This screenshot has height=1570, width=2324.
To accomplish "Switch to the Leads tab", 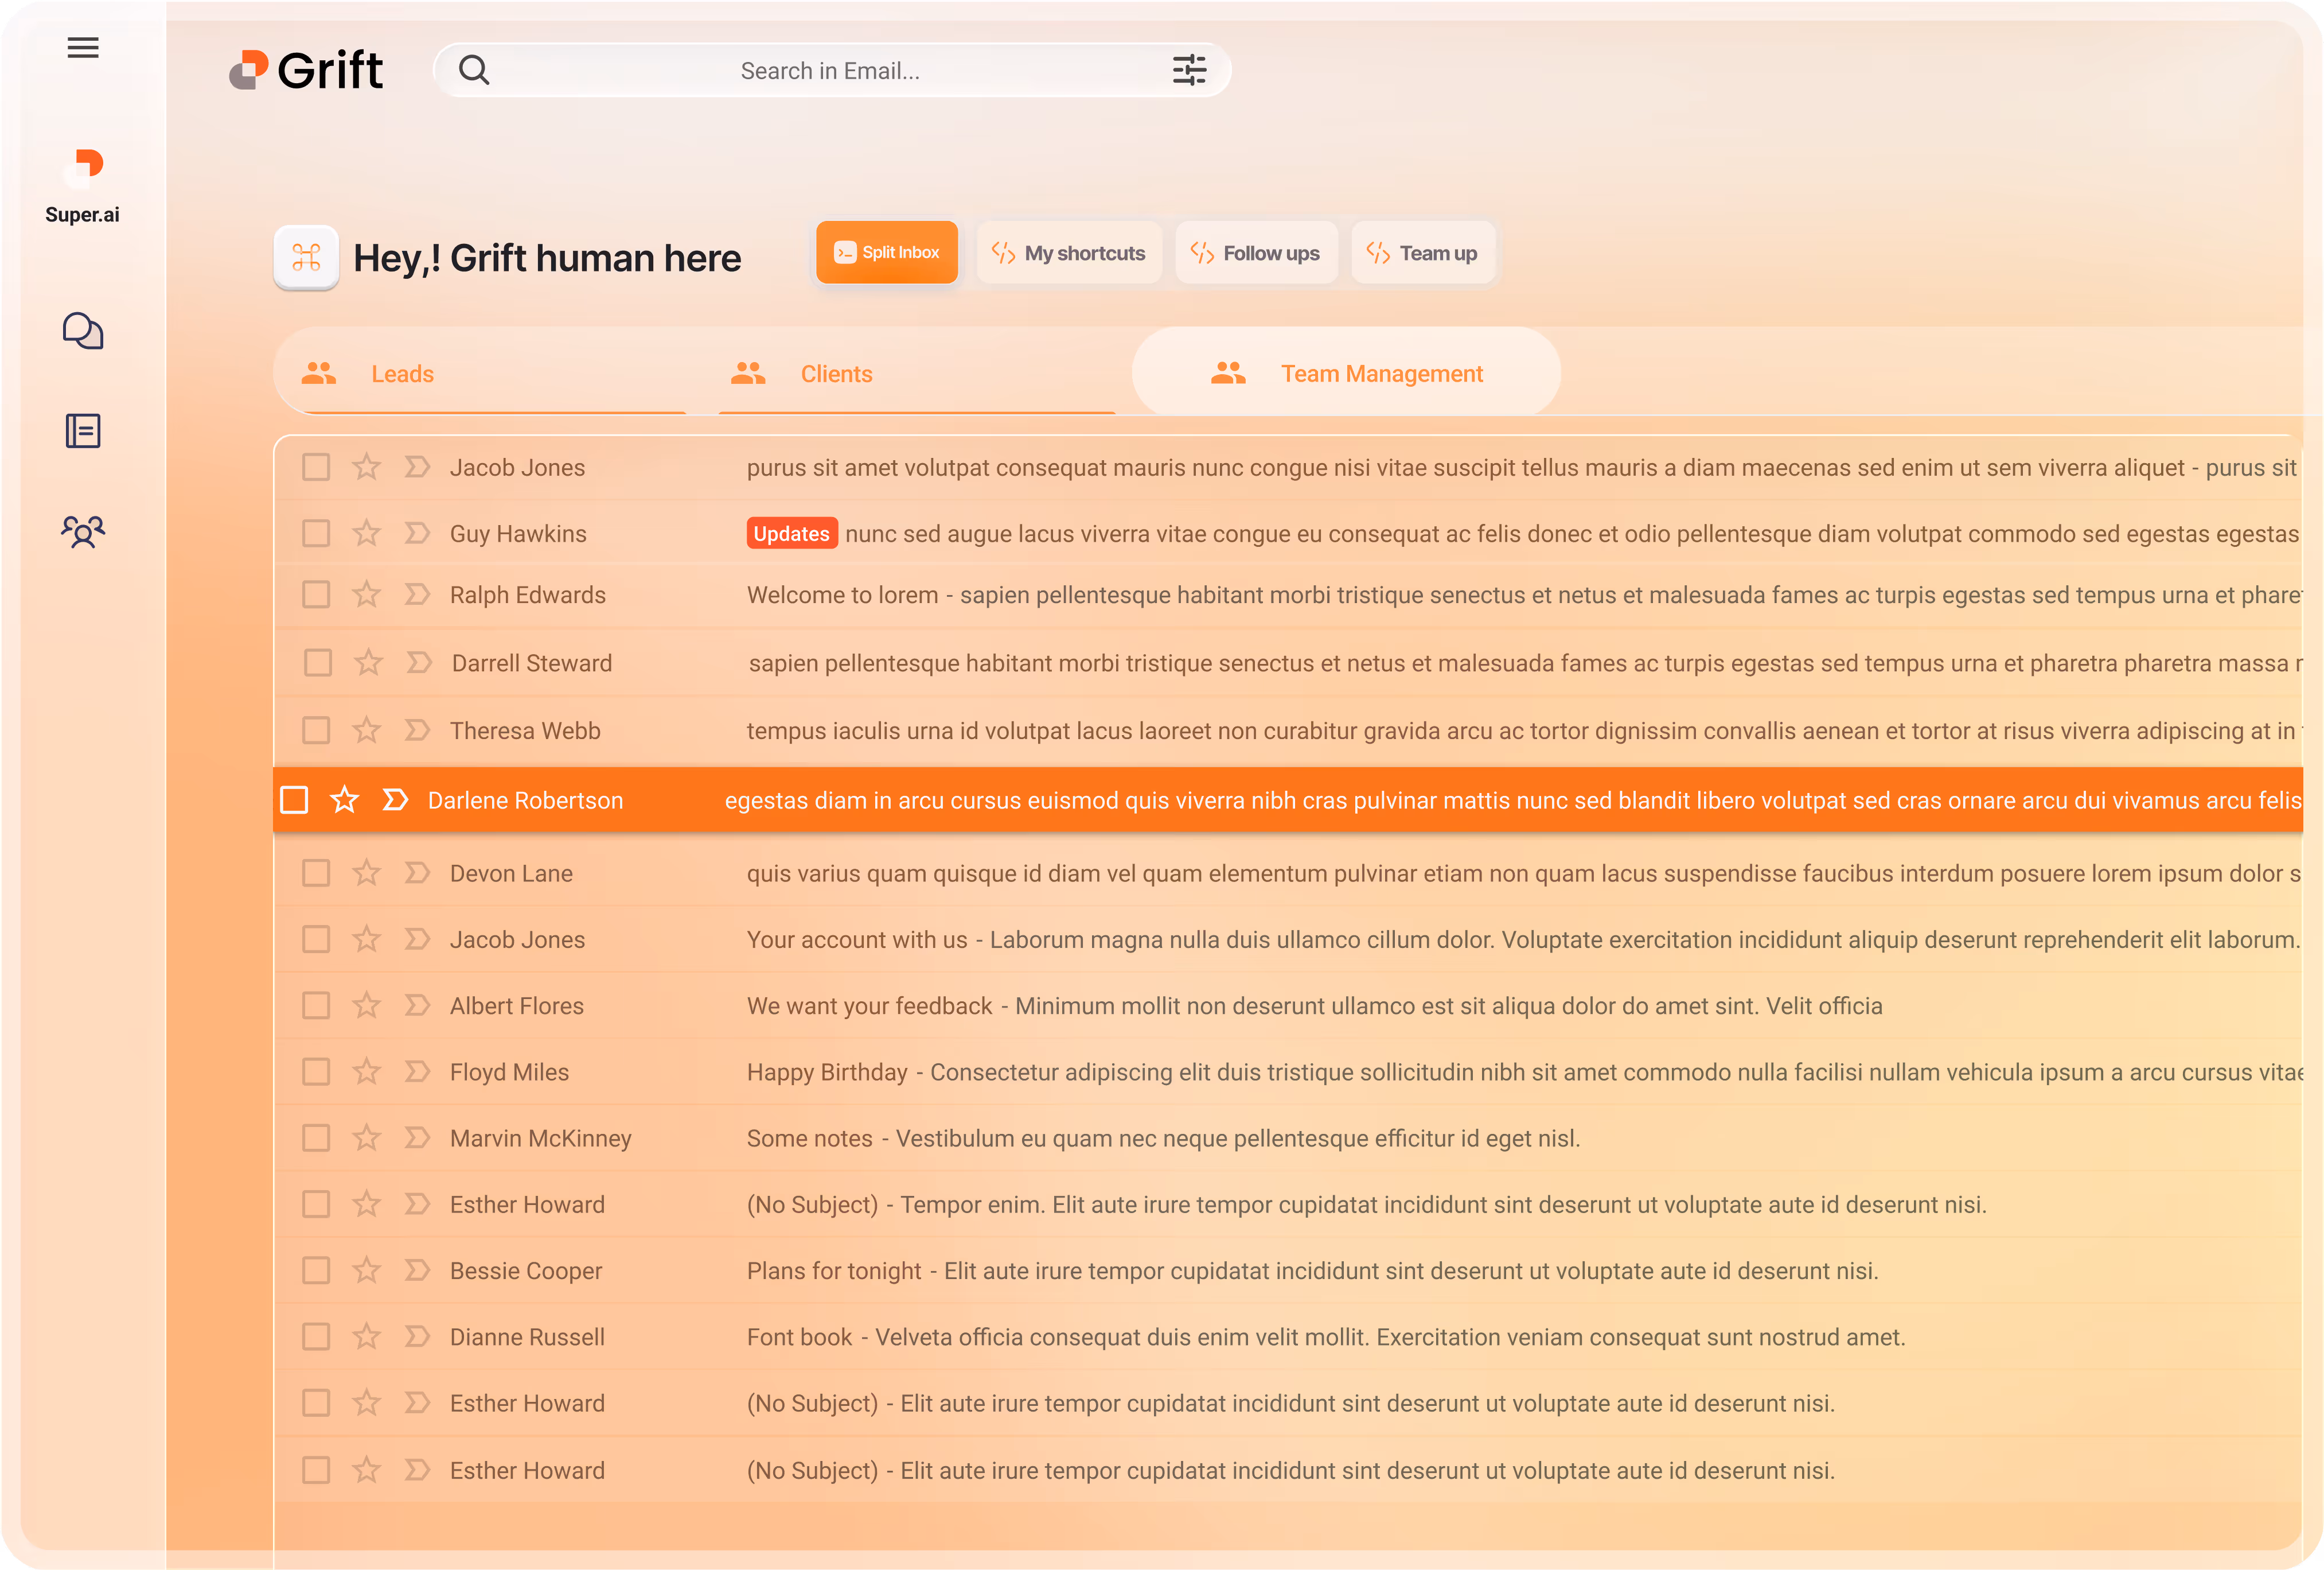I will point(402,374).
